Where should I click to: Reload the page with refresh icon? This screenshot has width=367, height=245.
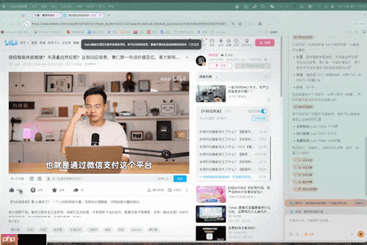(18, 24)
